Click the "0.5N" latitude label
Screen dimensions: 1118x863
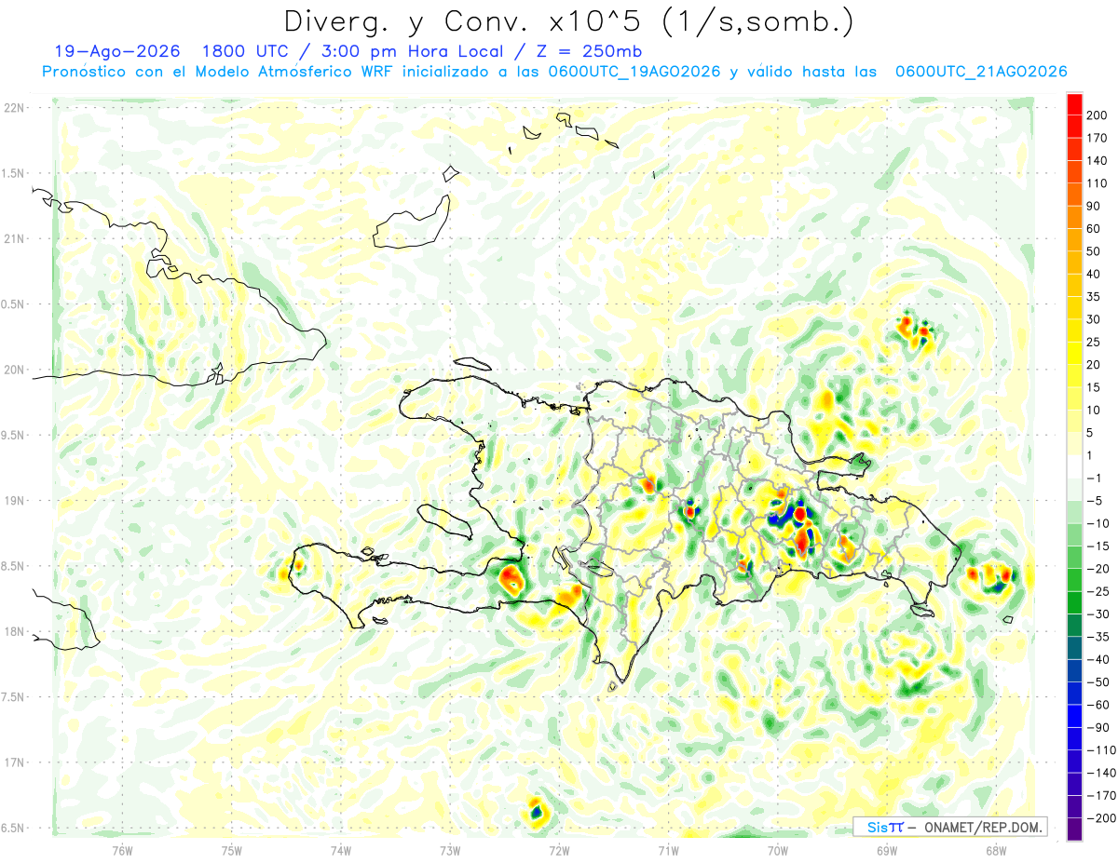13,304
